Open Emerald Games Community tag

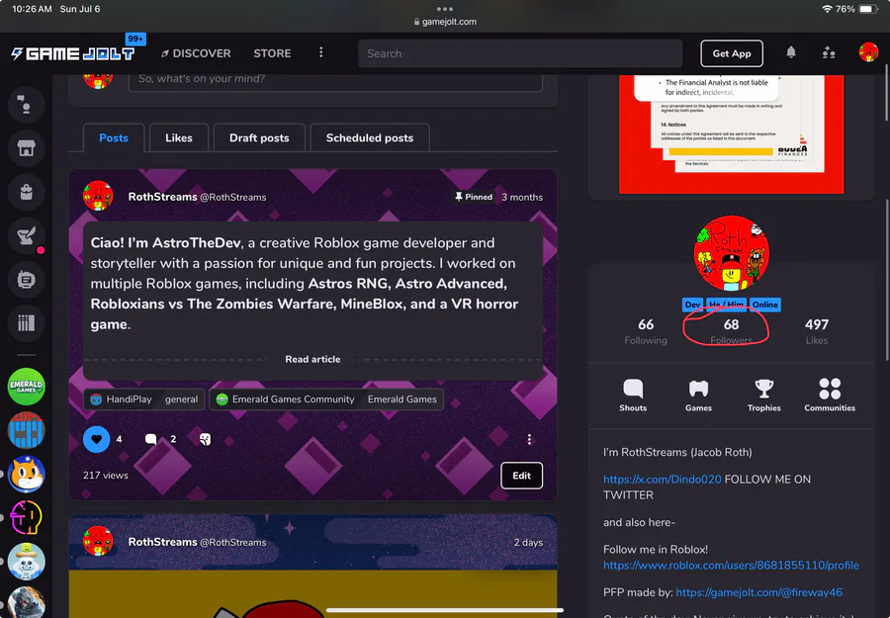pyautogui.click(x=326, y=398)
